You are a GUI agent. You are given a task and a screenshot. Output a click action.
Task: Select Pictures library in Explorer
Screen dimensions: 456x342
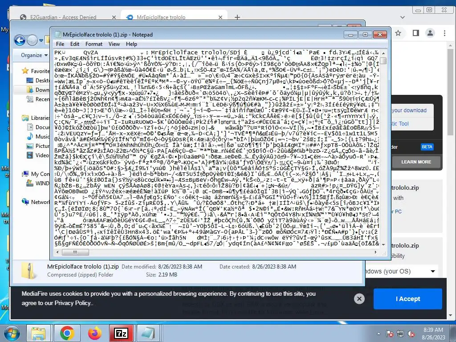tap(38, 146)
